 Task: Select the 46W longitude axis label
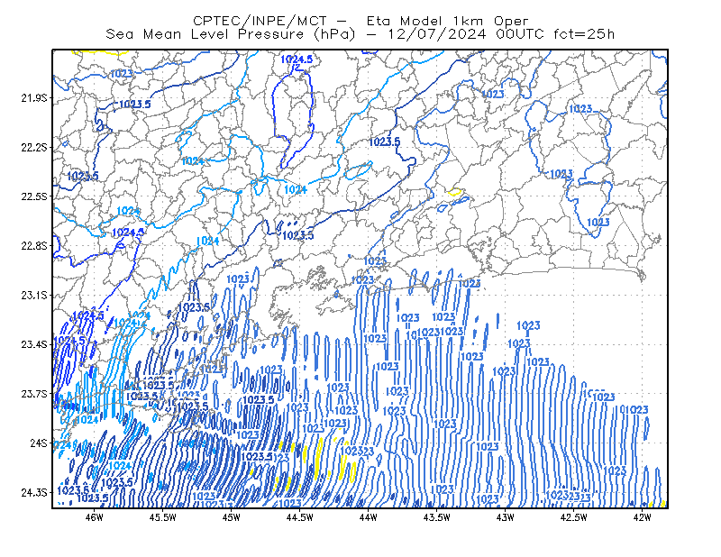click(x=95, y=517)
